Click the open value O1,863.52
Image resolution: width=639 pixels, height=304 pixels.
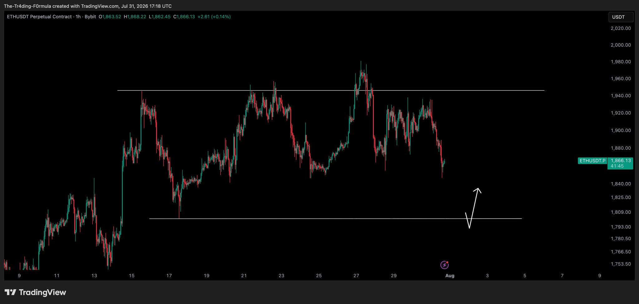[110, 17]
